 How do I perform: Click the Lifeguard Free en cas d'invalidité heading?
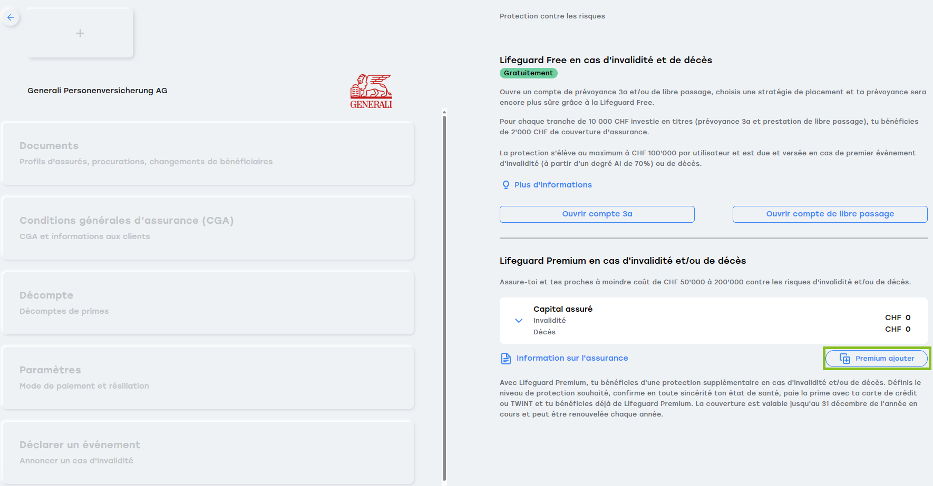click(606, 60)
